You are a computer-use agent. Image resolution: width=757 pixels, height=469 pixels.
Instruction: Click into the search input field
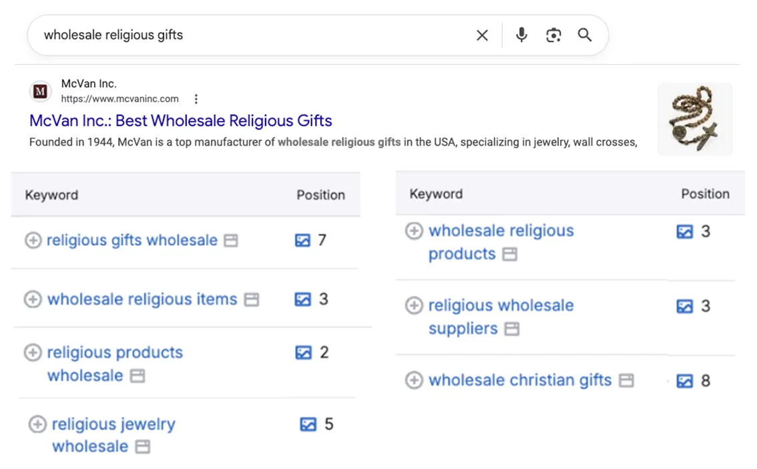(254, 35)
